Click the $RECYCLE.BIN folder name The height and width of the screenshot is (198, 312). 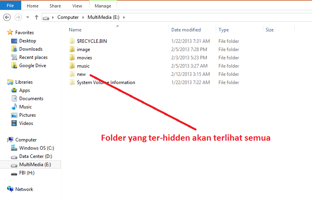click(92, 41)
